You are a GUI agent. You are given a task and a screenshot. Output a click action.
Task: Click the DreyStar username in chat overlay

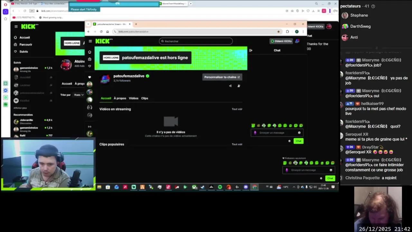pos(370,147)
